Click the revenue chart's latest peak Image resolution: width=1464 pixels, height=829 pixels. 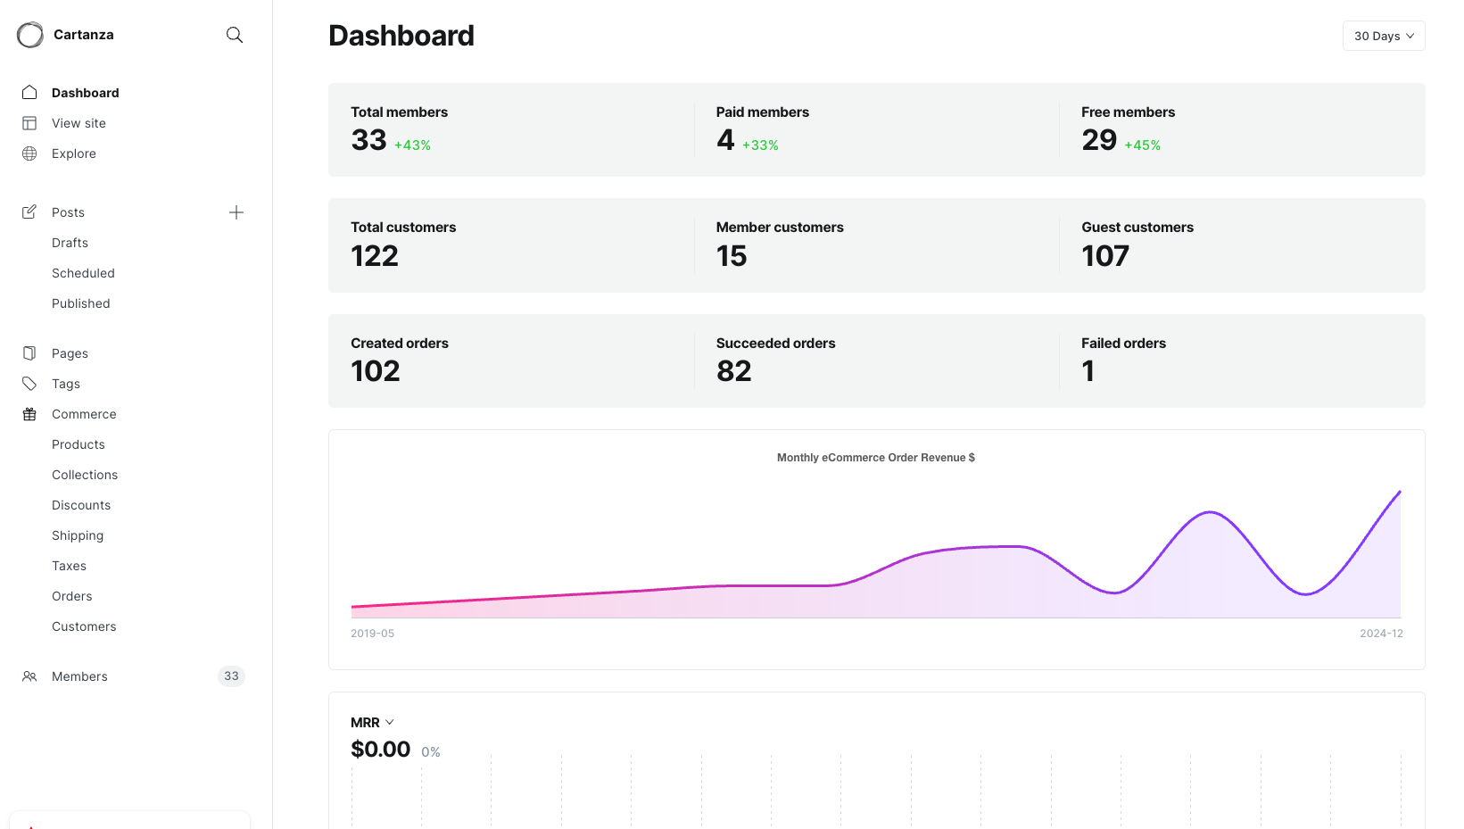click(x=1398, y=493)
